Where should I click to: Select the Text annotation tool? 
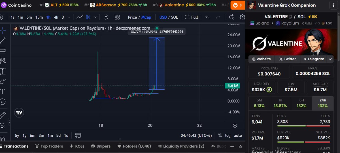tap(2, 92)
